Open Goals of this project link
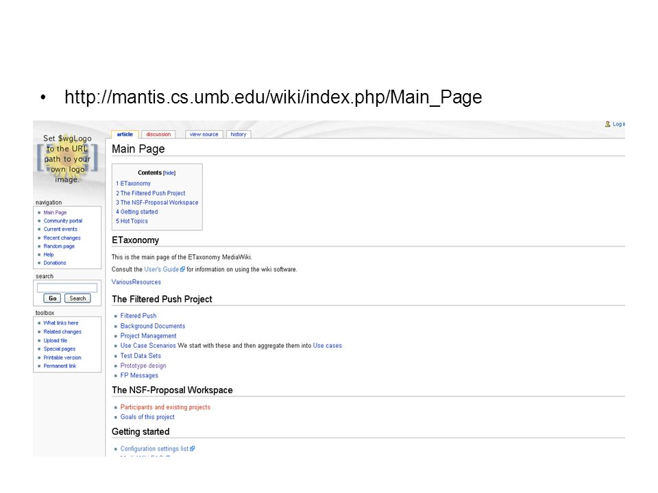The width and height of the screenshot is (658, 493). click(x=147, y=417)
